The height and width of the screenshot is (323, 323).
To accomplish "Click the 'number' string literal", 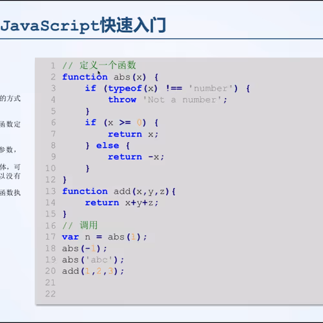I will 211,89.
